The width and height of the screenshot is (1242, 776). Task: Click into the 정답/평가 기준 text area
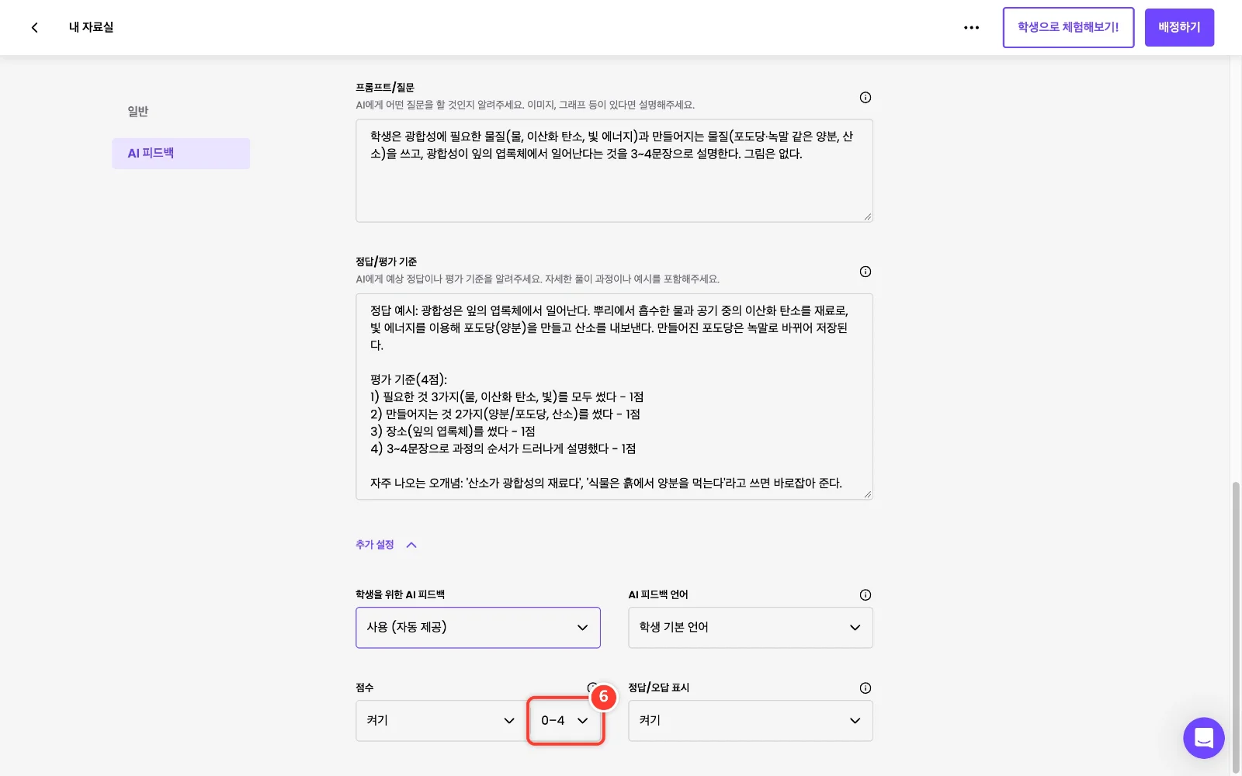(x=614, y=397)
